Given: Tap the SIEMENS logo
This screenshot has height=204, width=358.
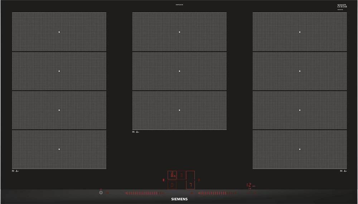Looking at the screenshot, I should pyautogui.click(x=179, y=199).
